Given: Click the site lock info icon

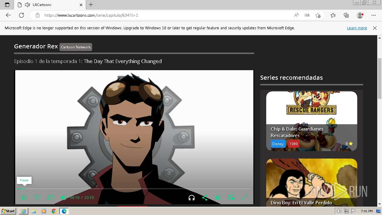Looking at the screenshot, I should (38, 15).
